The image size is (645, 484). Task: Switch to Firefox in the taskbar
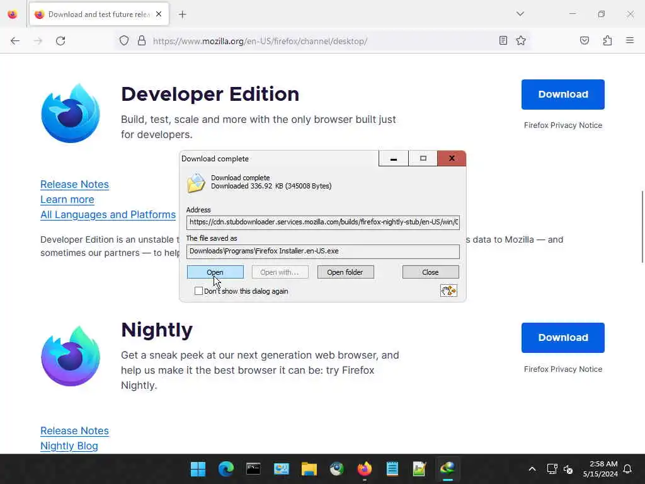click(x=365, y=469)
